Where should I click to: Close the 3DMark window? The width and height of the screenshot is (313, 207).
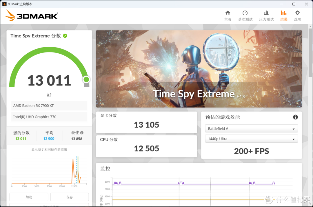[306, 4]
